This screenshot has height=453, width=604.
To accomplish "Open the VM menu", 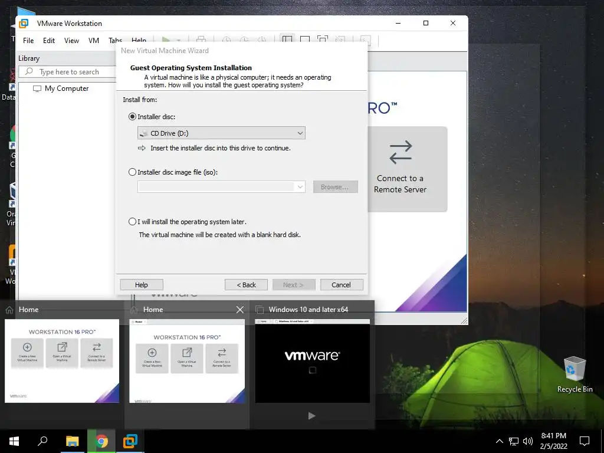I will pos(94,41).
